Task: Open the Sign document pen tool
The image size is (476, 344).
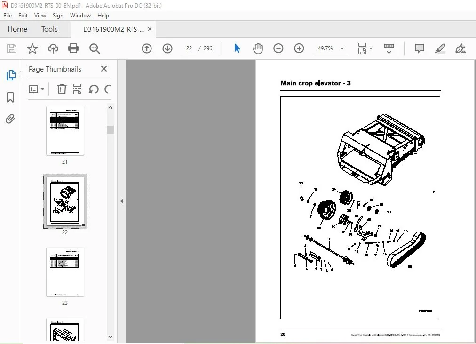Action: point(460,48)
